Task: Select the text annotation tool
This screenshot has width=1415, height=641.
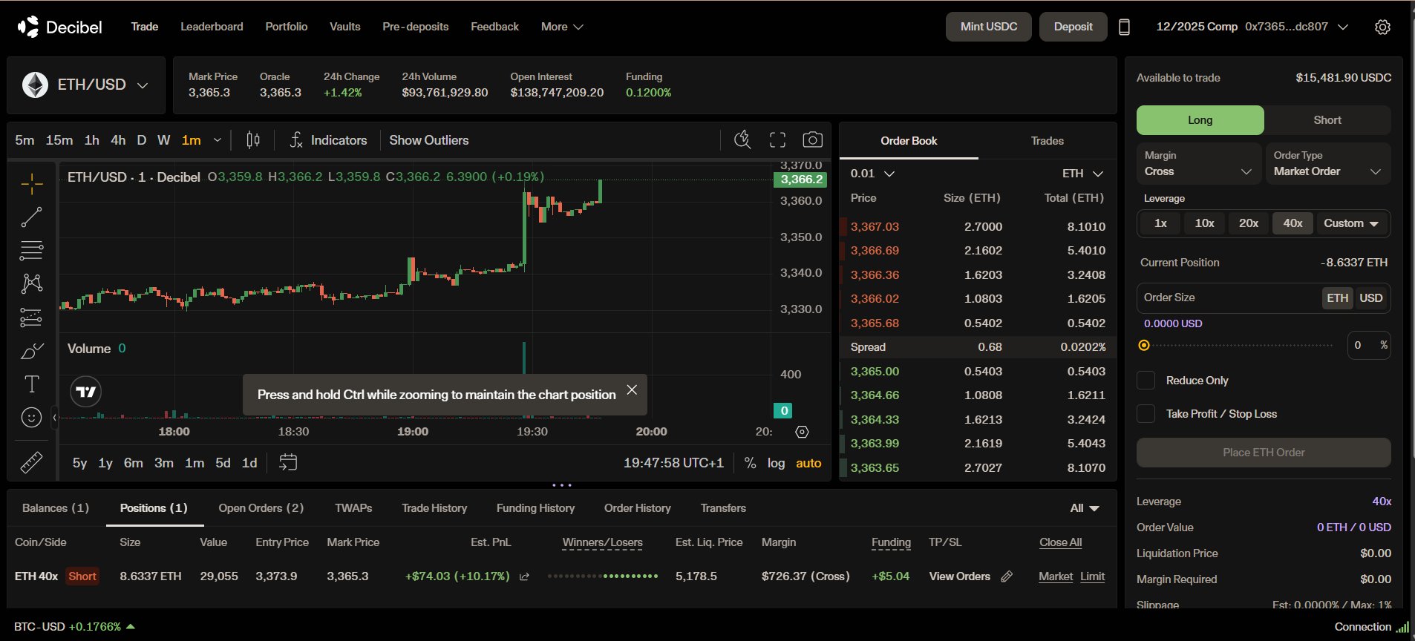Action: [31, 384]
